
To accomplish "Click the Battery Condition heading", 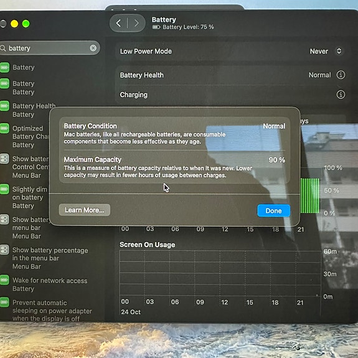I will click(90, 126).
